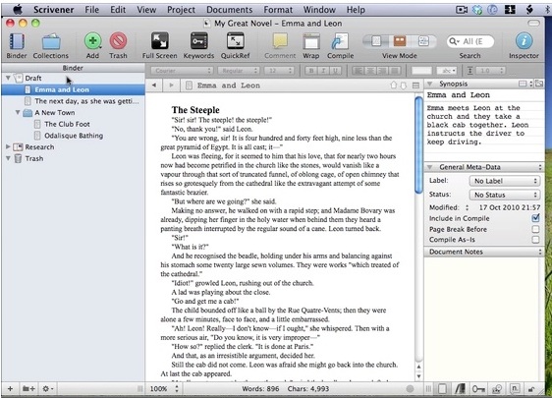The image size is (552, 398).
Task: Open the Keywords panel icon
Action: point(198,41)
